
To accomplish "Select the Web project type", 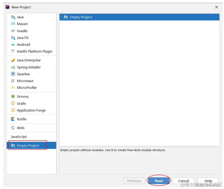I will tap(31, 128).
